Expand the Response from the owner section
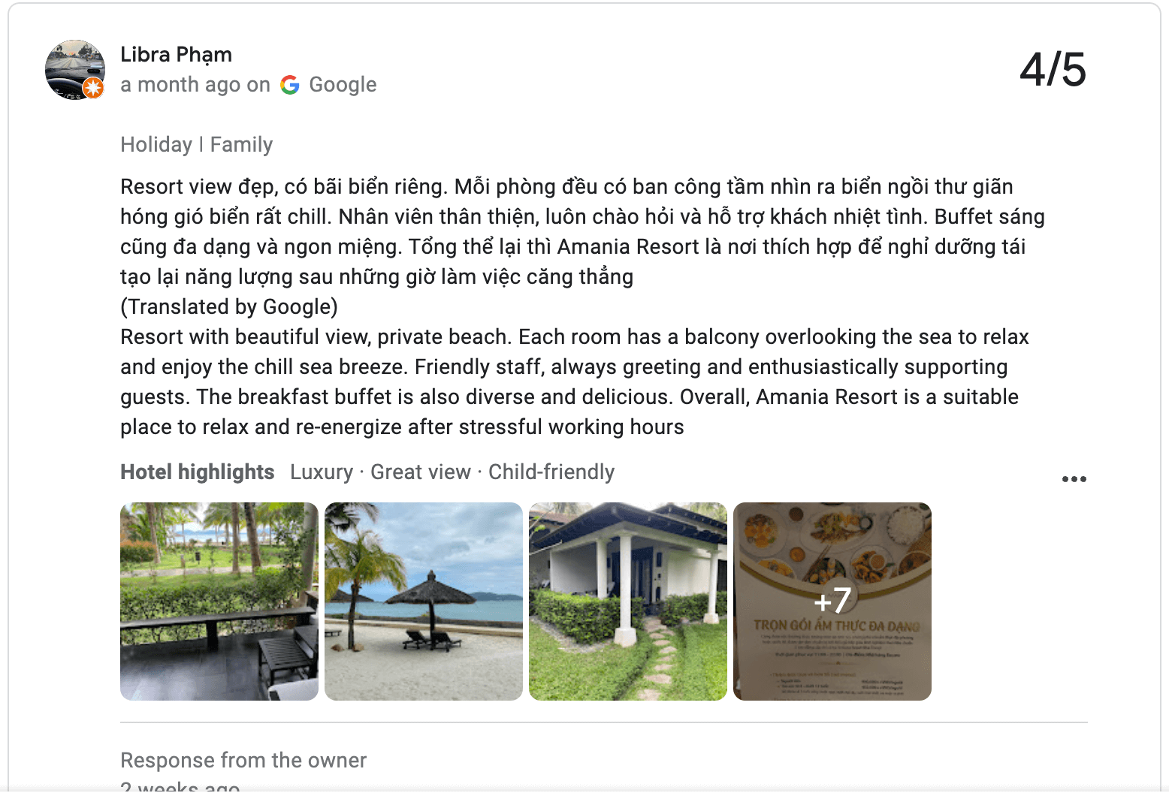Viewport: 1169px width, 793px height. tap(243, 760)
